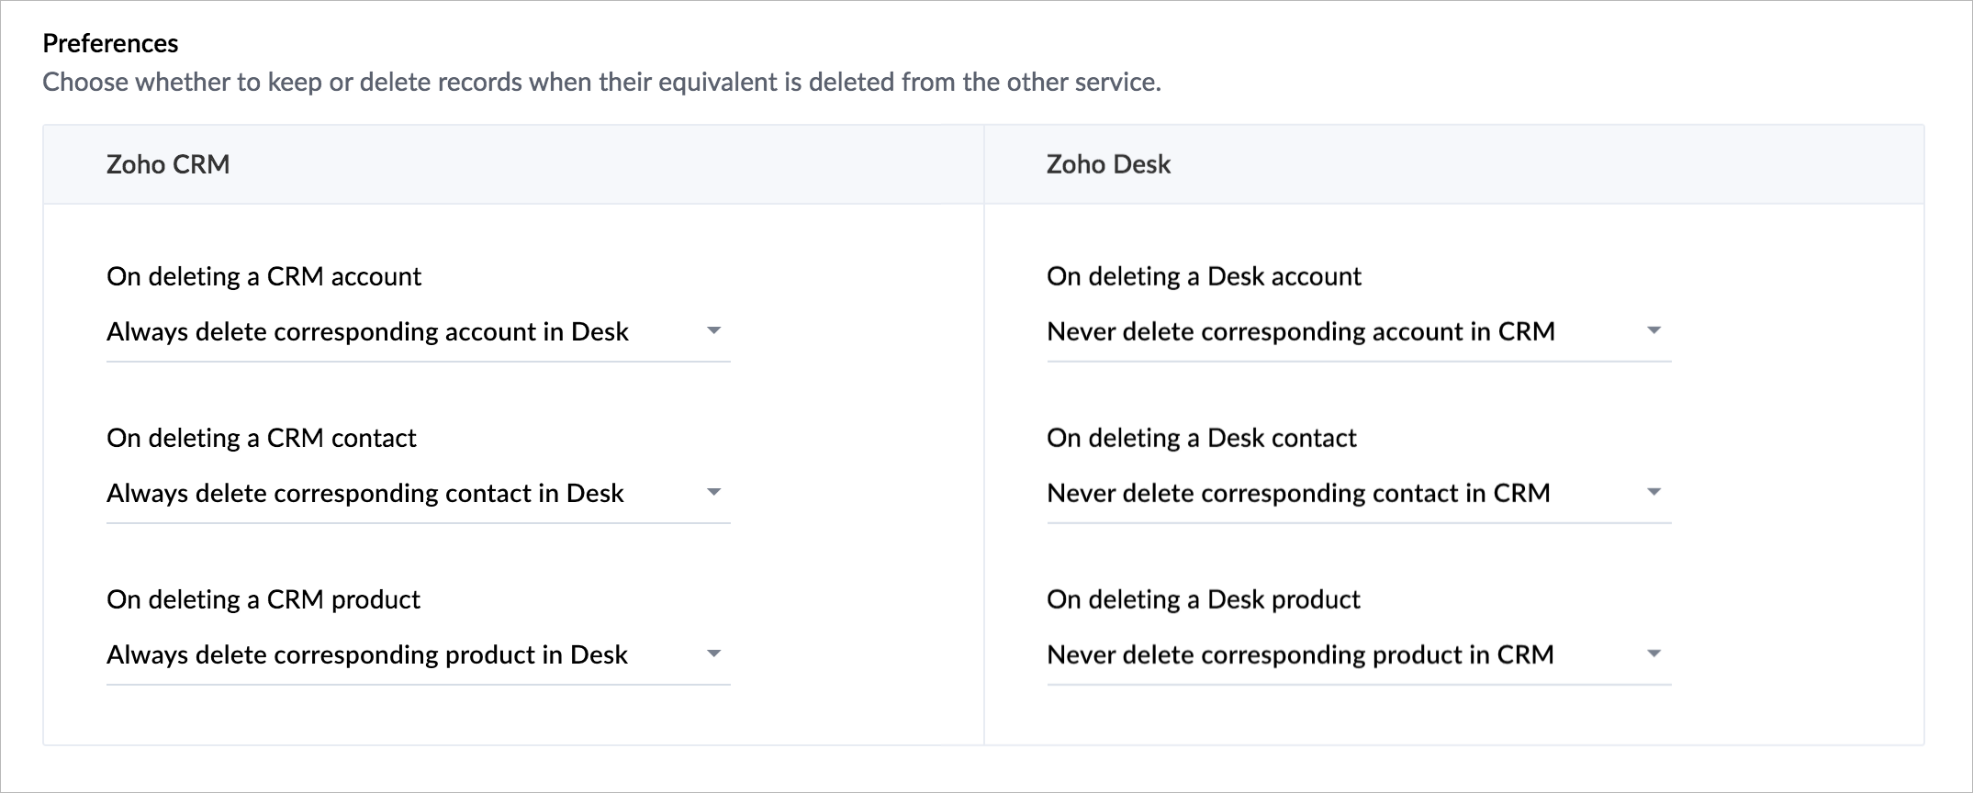The height and width of the screenshot is (793, 1973).
Task: Open 'Always delete corresponding account in Desk' dropdown
Action: [x=367, y=332]
